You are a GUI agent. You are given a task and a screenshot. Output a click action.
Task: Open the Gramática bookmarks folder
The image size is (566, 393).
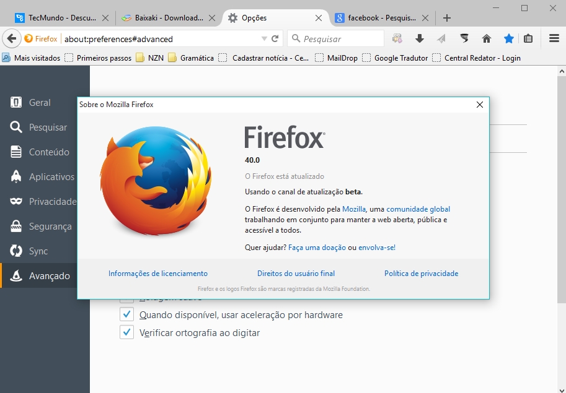[x=190, y=58]
